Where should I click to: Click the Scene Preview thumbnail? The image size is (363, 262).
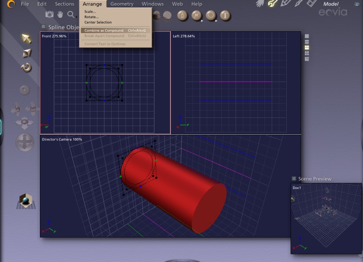pyautogui.click(x=326, y=218)
